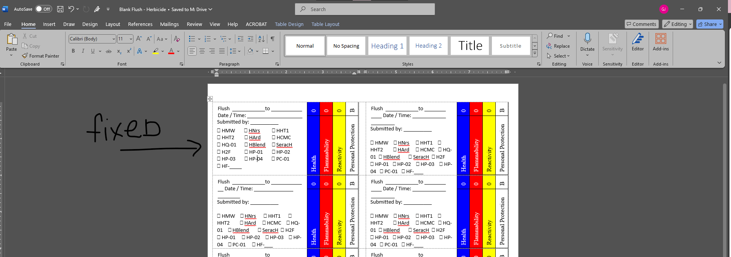Apply superscript formatting
Image resolution: width=731 pixels, height=257 pixels.
[x=129, y=51]
